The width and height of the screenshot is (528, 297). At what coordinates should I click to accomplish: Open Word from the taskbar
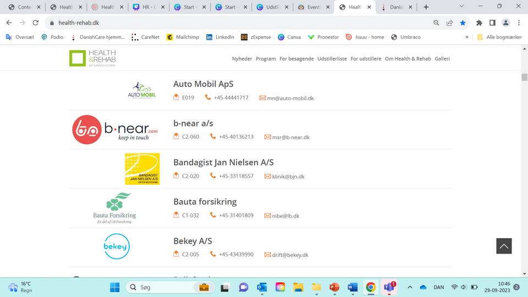tap(353, 287)
